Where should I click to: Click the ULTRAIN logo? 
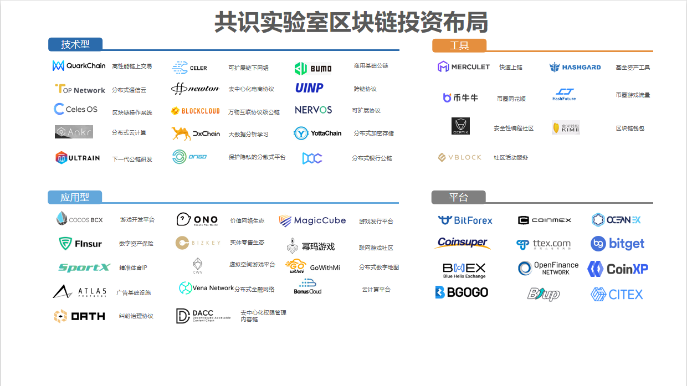78,158
